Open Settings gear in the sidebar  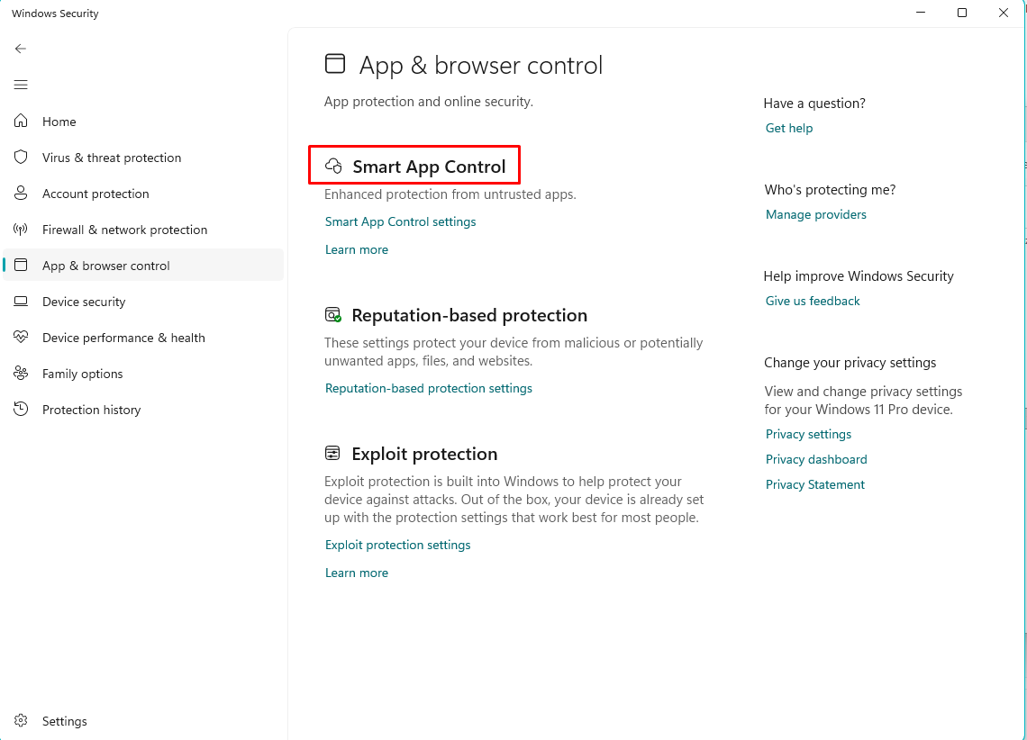coord(21,720)
